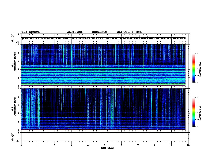Click inside the ch.1 spectrogram panel
212x163 pixels.
click(x=103, y=65)
